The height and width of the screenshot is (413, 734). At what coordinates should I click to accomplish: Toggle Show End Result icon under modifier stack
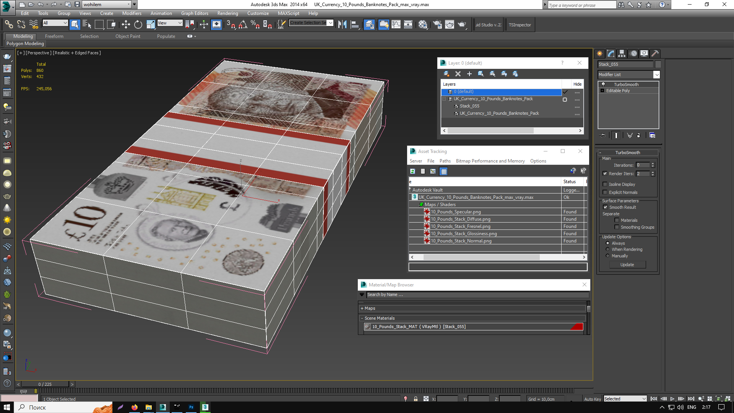click(616, 135)
